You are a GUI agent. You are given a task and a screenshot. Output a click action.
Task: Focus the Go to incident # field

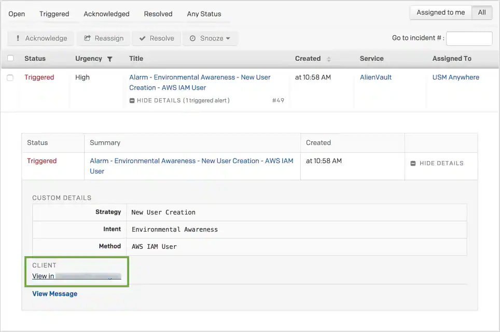(469, 38)
